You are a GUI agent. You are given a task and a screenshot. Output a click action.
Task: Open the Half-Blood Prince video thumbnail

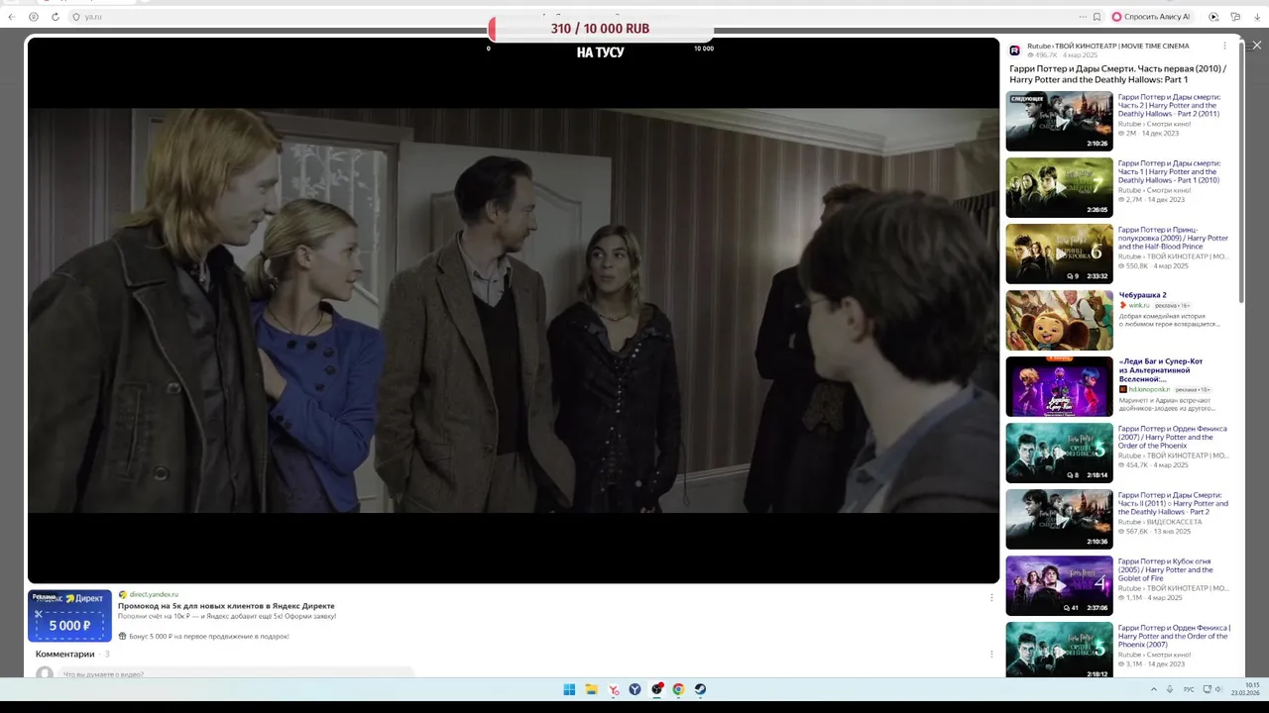click(1059, 254)
